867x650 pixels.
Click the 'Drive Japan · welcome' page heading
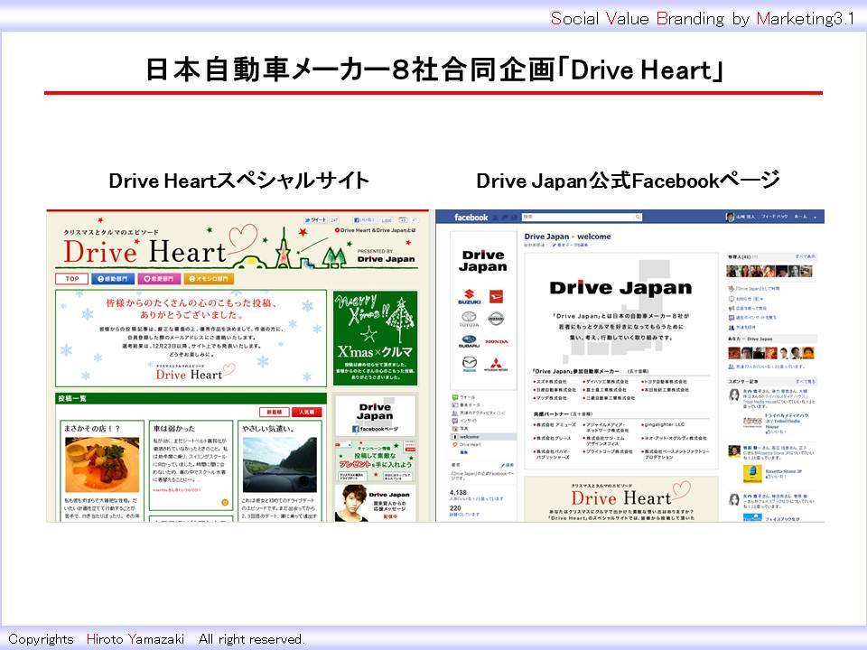point(567,237)
